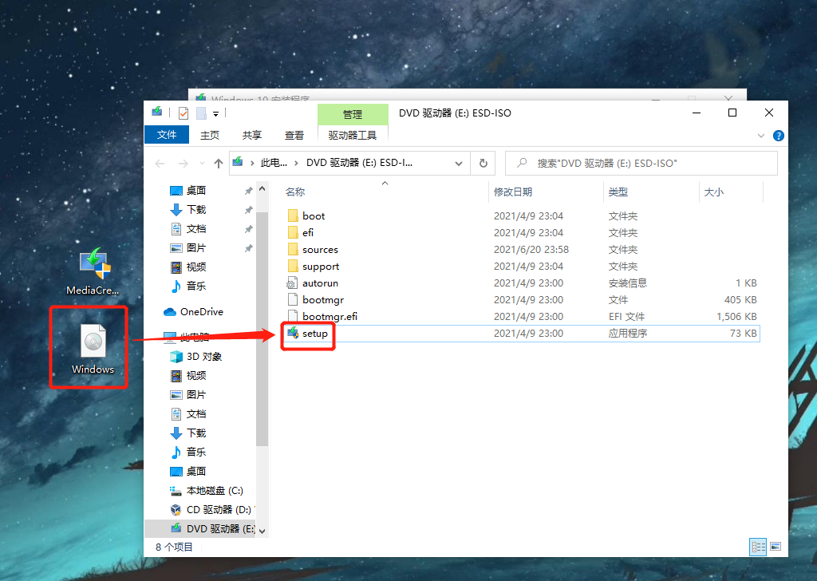Switch to details view layout icon

click(758, 547)
